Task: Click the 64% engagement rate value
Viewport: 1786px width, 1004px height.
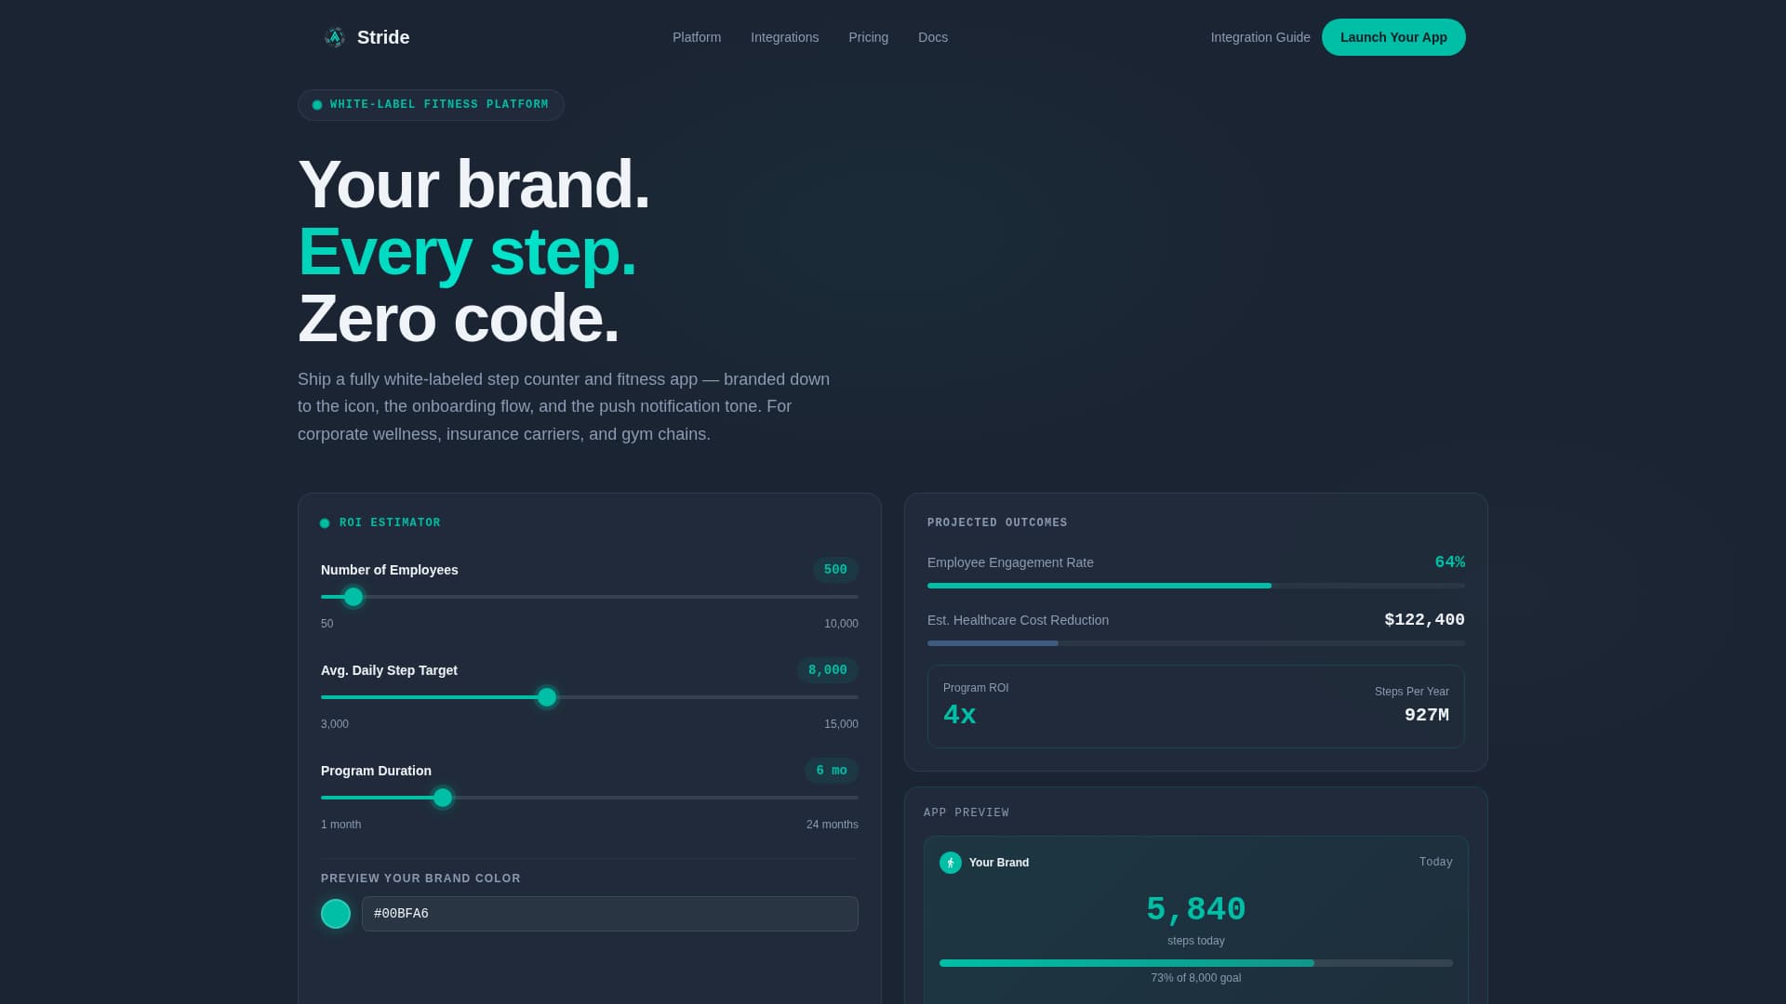Action: (1449, 562)
